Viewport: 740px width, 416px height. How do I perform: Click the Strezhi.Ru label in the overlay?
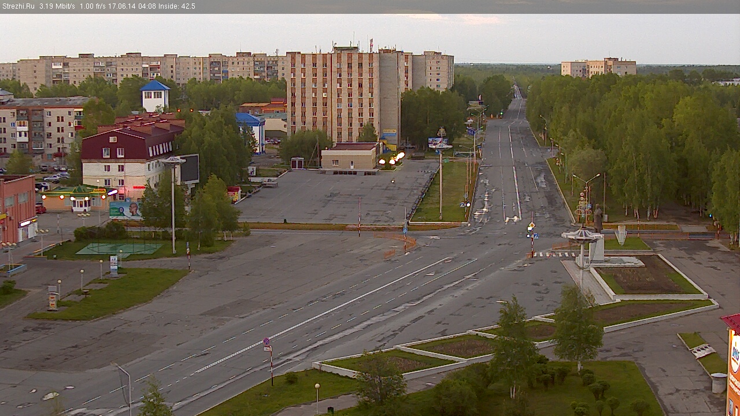[17, 6]
